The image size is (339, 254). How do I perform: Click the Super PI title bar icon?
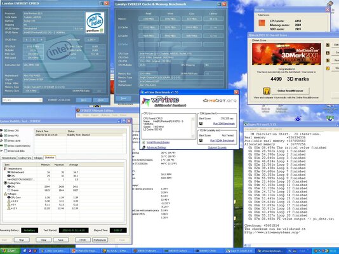[x=246, y=124]
